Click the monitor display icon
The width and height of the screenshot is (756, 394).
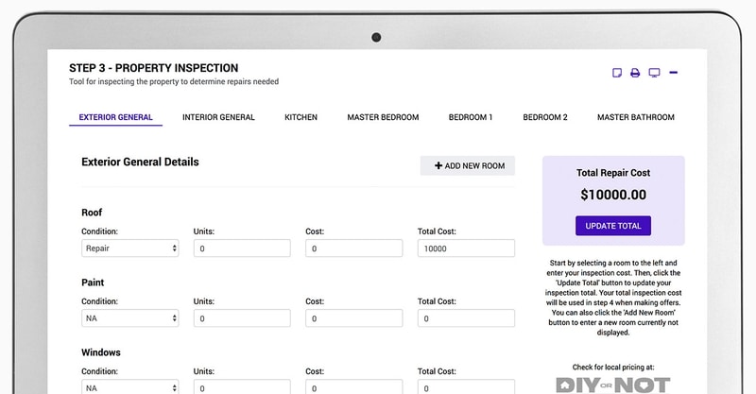click(x=654, y=73)
